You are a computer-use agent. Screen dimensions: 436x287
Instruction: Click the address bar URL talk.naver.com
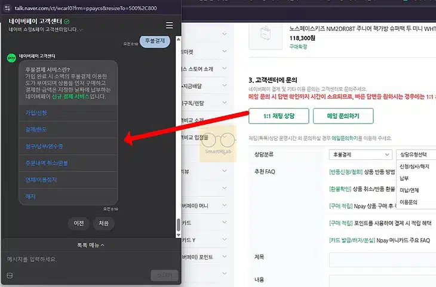[x=85, y=8]
